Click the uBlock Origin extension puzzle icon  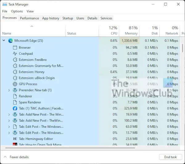(15, 78)
